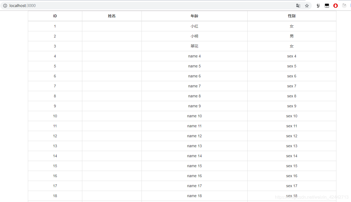Image resolution: width=351 pixels, height=202 pixels.
Task: Click the gray circular extension icon
Action: 344,6
